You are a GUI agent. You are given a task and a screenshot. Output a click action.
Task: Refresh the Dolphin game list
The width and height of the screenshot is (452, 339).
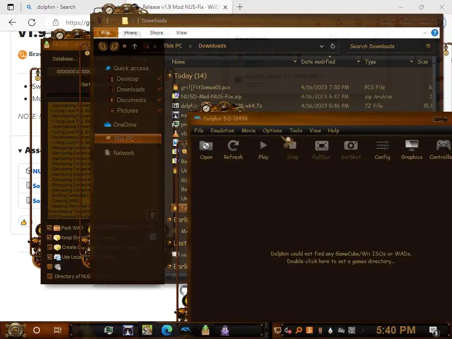coord(233,150)
